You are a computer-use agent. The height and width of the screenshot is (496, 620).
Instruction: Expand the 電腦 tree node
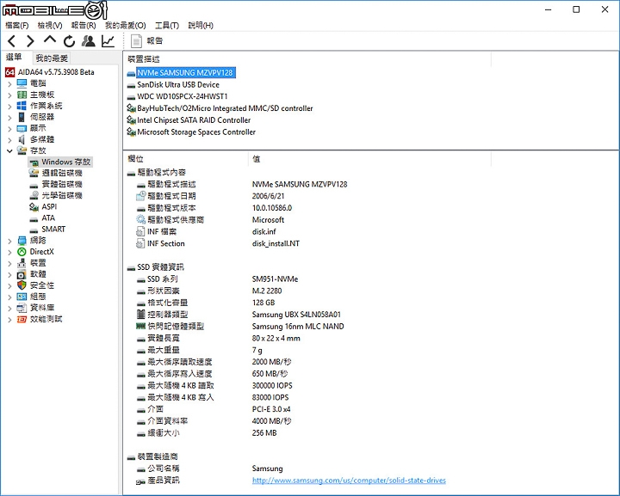9,83
